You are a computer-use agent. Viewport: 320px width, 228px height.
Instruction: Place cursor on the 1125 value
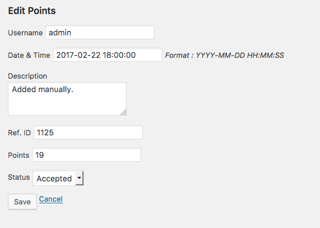click(x=45, y=133)
